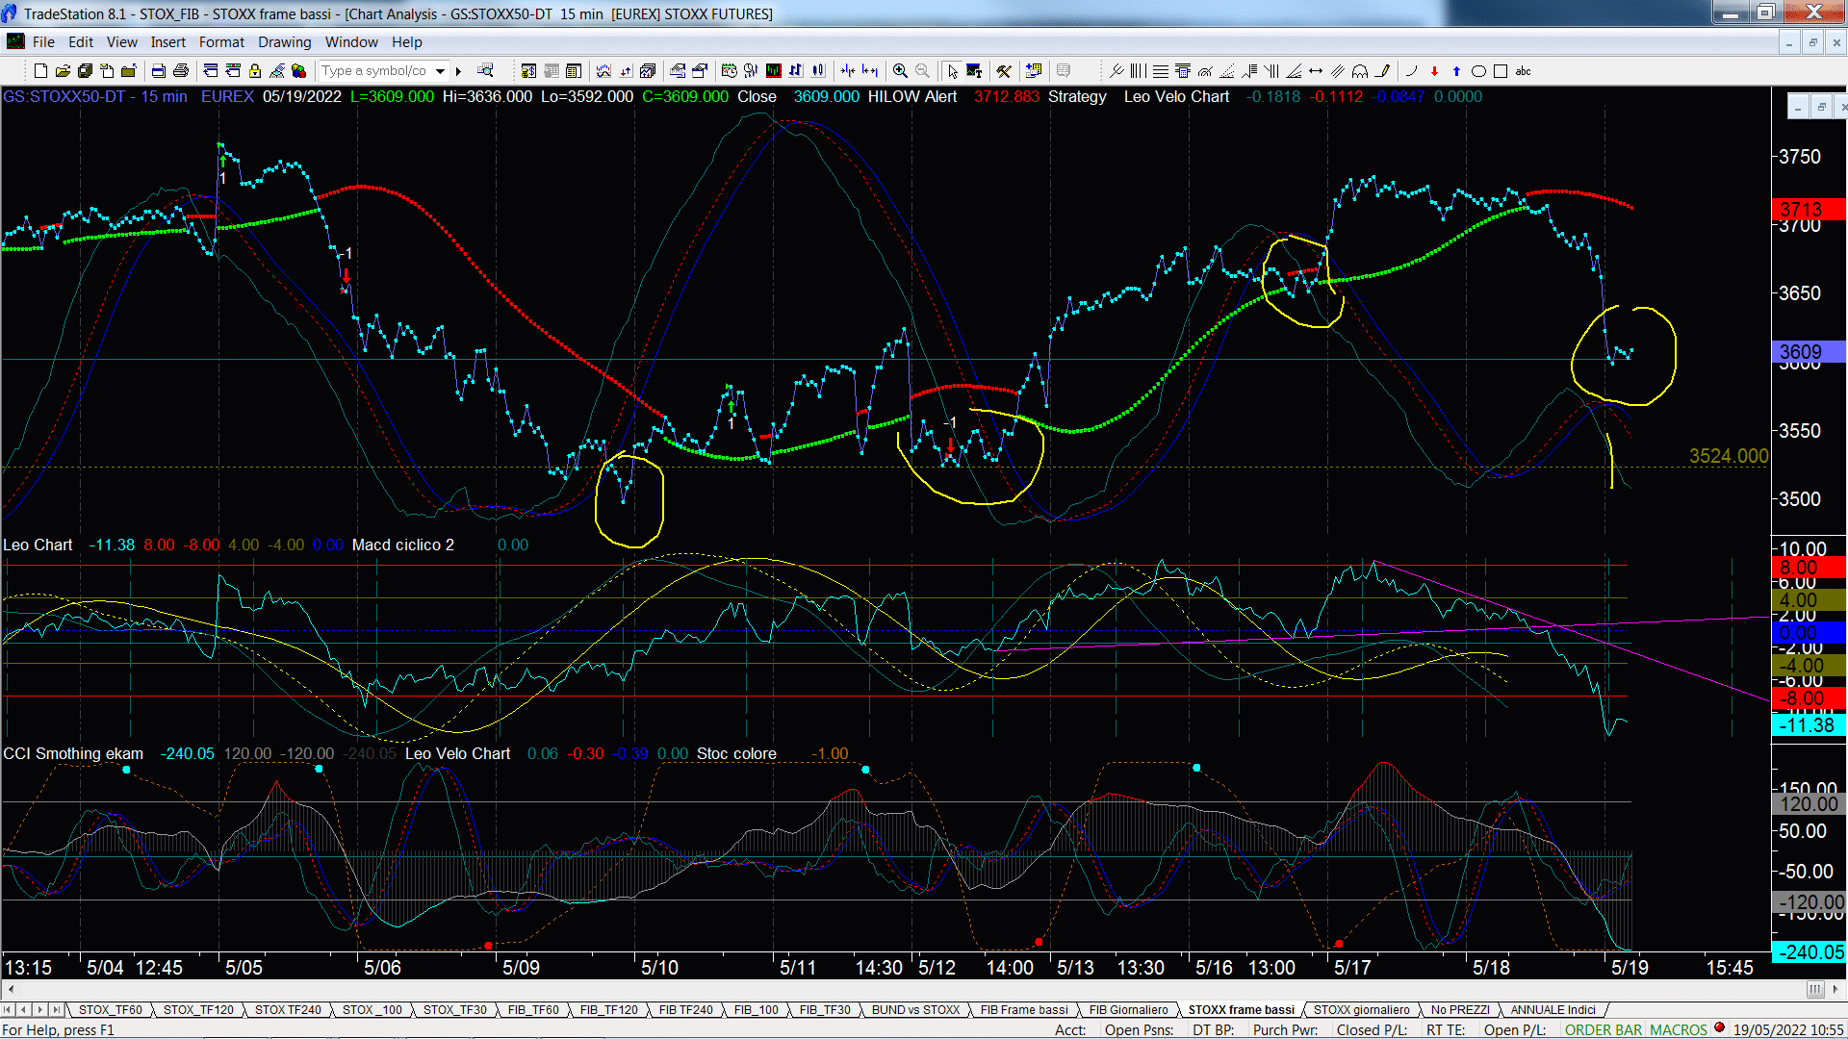Click the New document icon
Viewport: 1848px width, 1039px height.
click(40, 71)
